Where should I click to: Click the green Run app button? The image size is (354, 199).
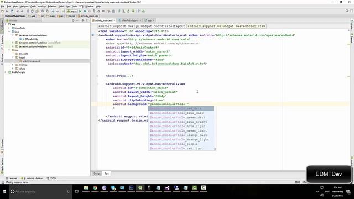click(80, 11)
